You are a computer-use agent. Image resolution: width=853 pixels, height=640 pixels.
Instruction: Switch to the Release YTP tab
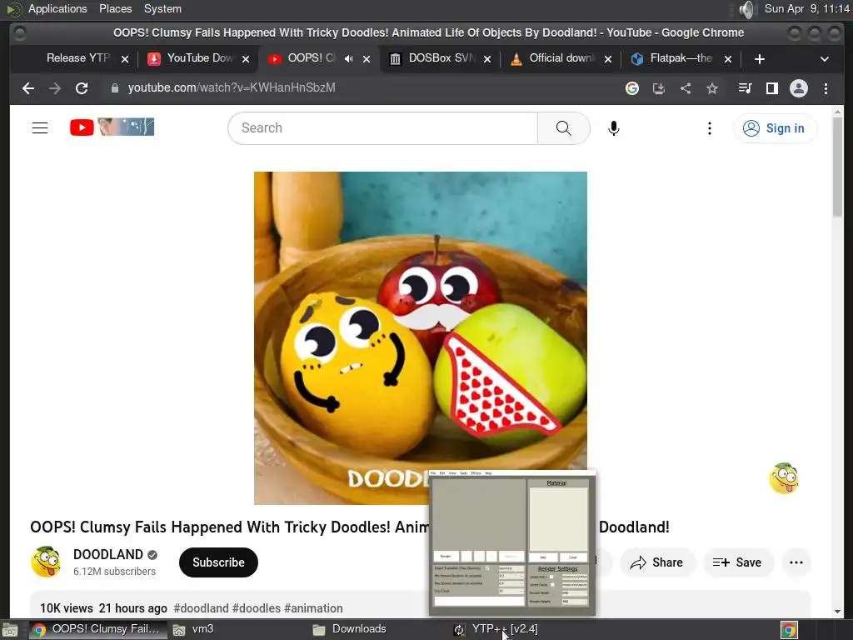point(77,58)
